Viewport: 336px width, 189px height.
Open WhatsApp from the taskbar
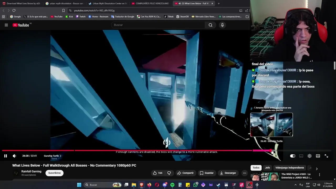196,185
